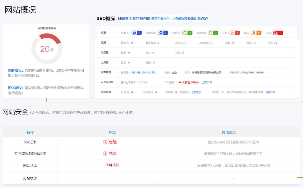Click 立即开启 next to SSL certificate

[207, 83]
